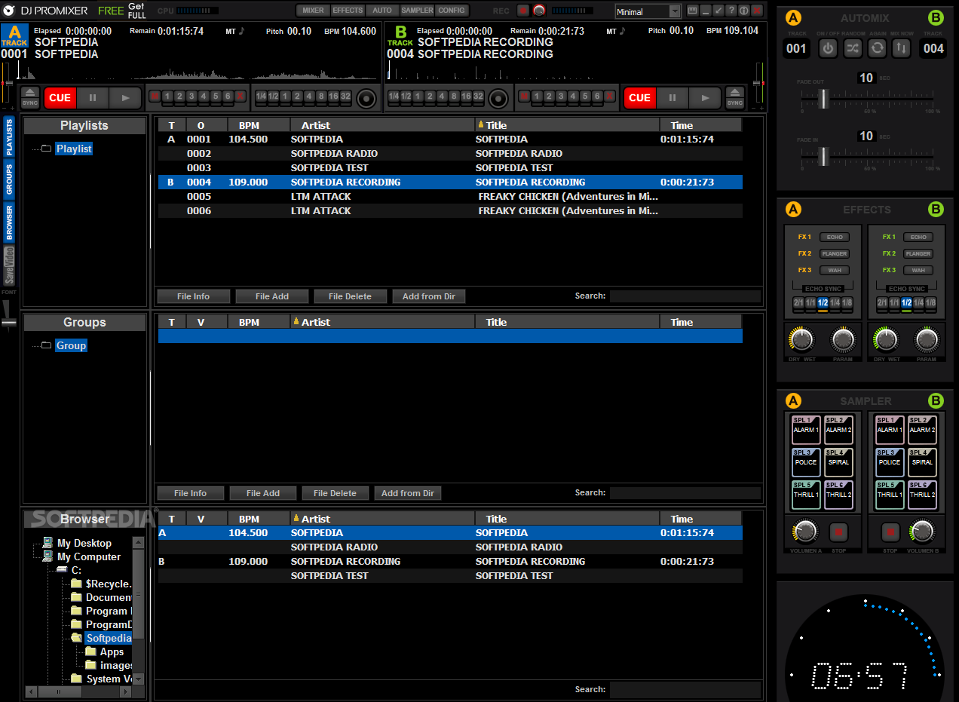The height and width of the screenshot is (702, 959).
Task: Stop sampler B with red square
Action: 890,532
